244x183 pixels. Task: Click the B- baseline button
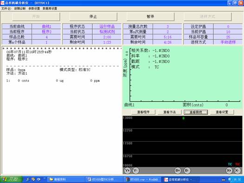[x=186, y=170]
